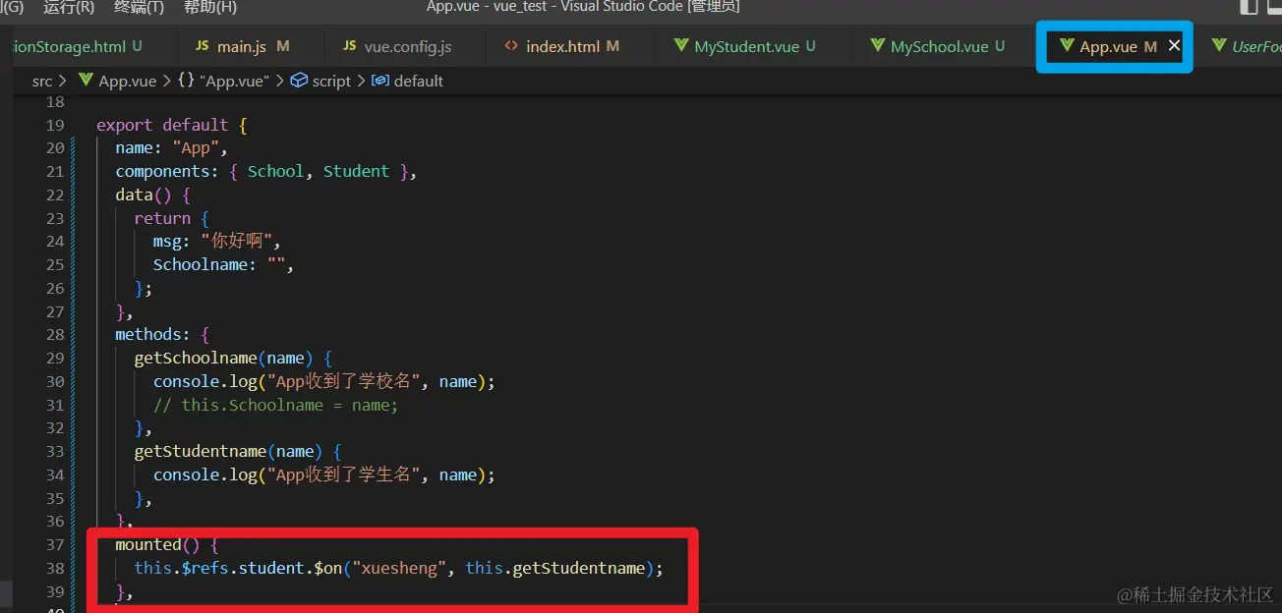The image size is (1282, 613).
Task: Click the code 'msg: "你好啊",'
Action: (217, 241)
